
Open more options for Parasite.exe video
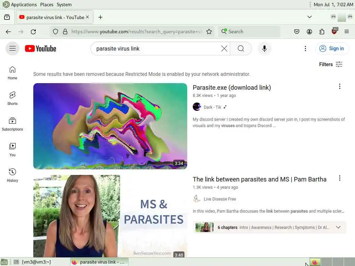point(339,86)
